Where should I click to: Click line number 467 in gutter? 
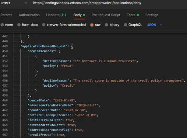tap(5, 135)
